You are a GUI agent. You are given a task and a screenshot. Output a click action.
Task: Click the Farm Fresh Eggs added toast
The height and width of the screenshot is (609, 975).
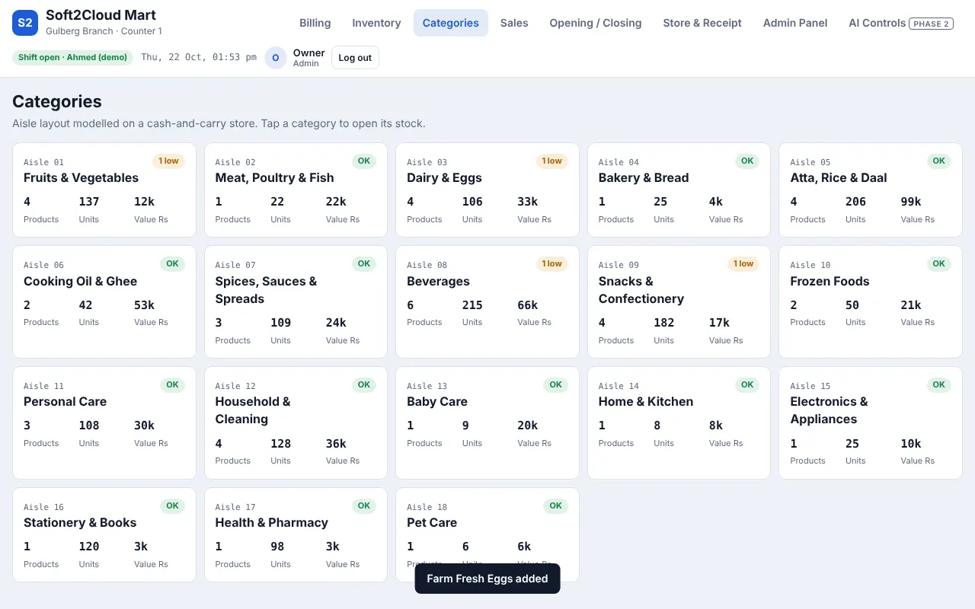(487, 579)
